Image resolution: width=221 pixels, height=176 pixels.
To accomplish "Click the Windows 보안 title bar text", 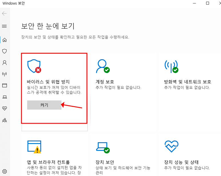I will (13, 3).
